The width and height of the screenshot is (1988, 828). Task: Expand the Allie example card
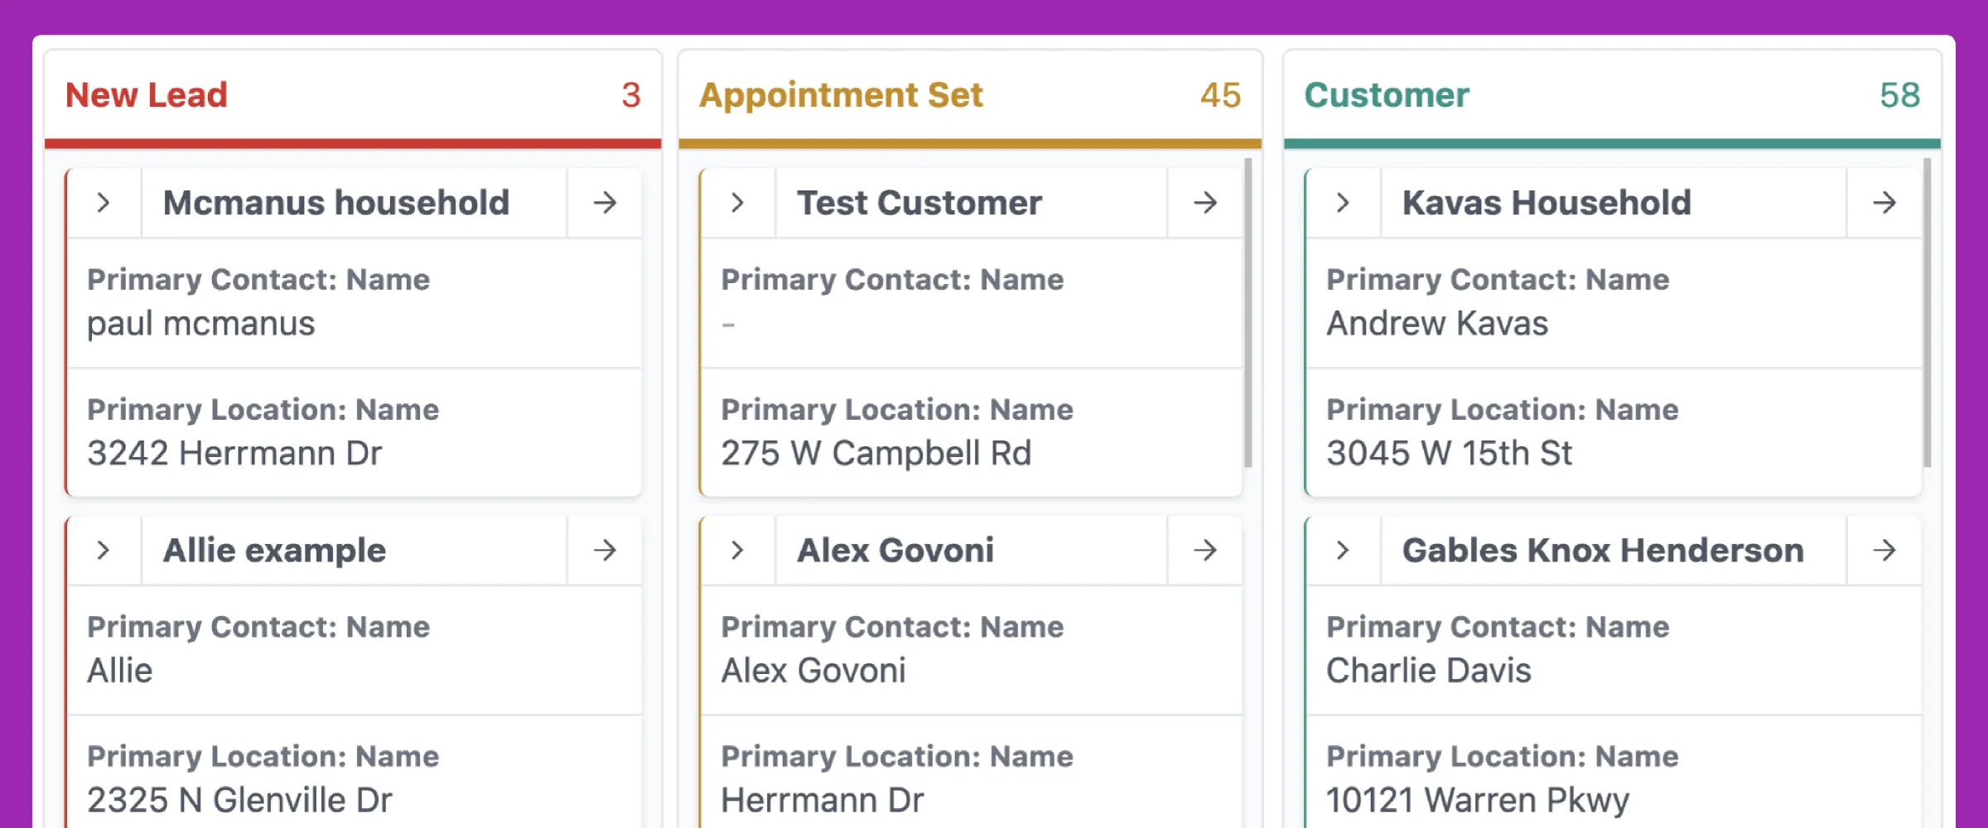(x=104, y=551)
